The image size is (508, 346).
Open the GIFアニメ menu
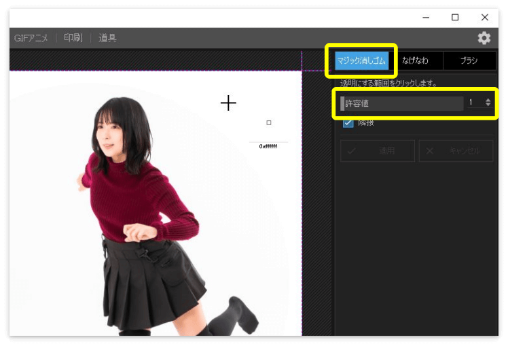31,38
